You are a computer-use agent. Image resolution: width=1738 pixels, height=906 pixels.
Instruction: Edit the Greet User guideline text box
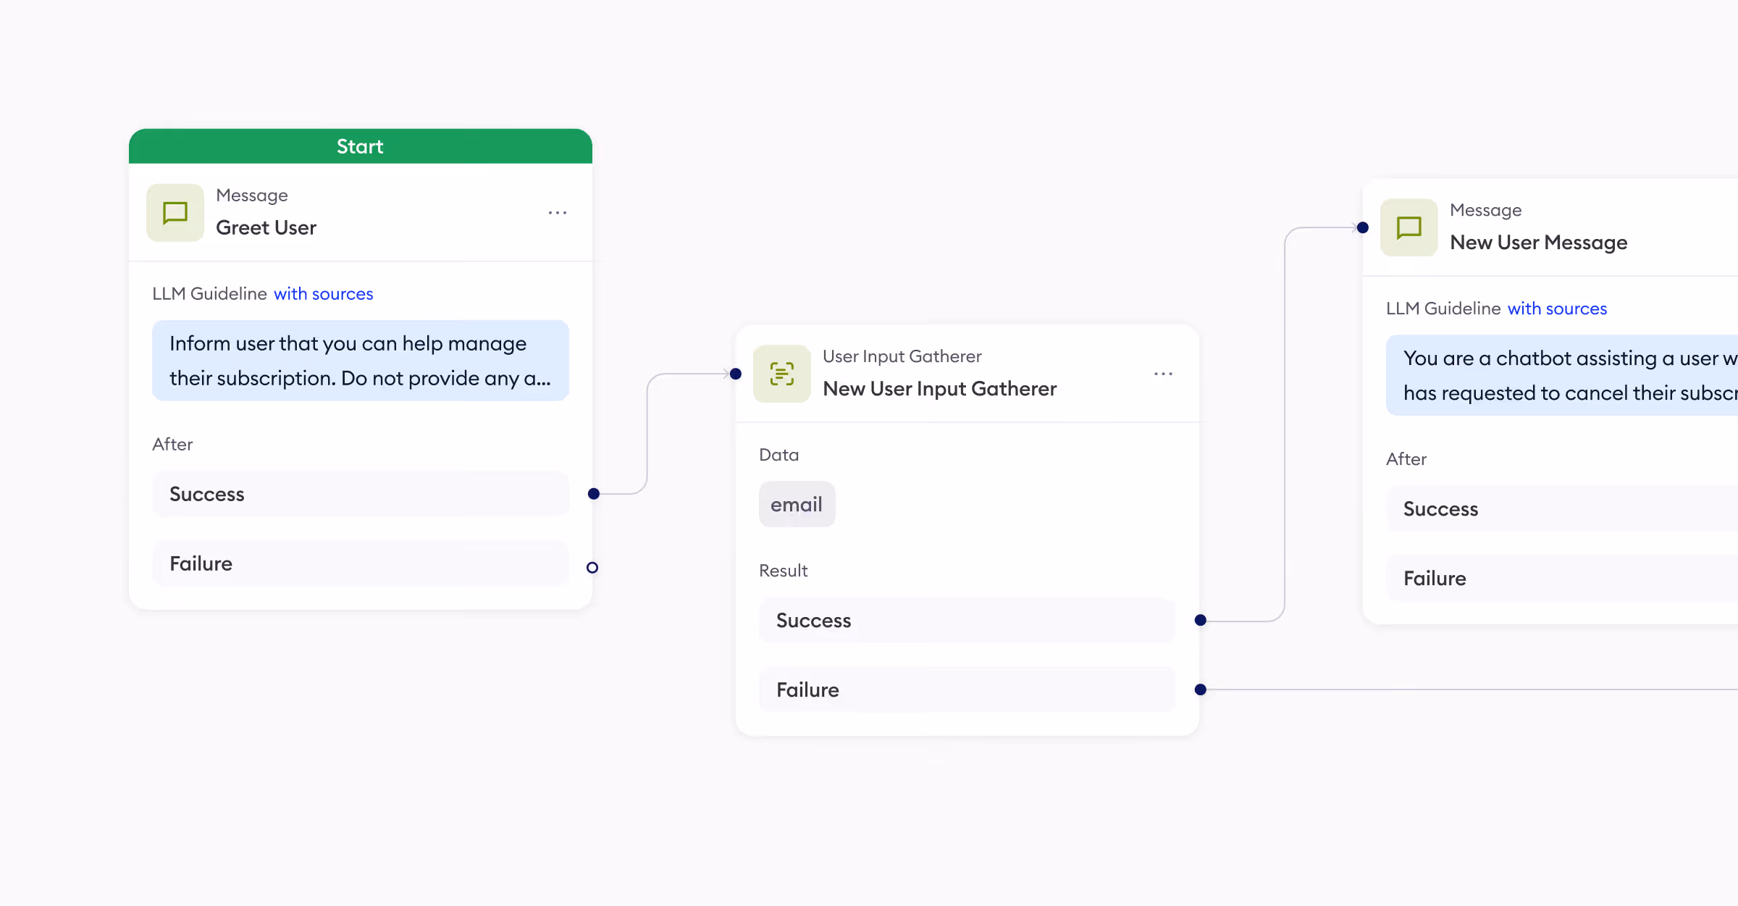360,361
